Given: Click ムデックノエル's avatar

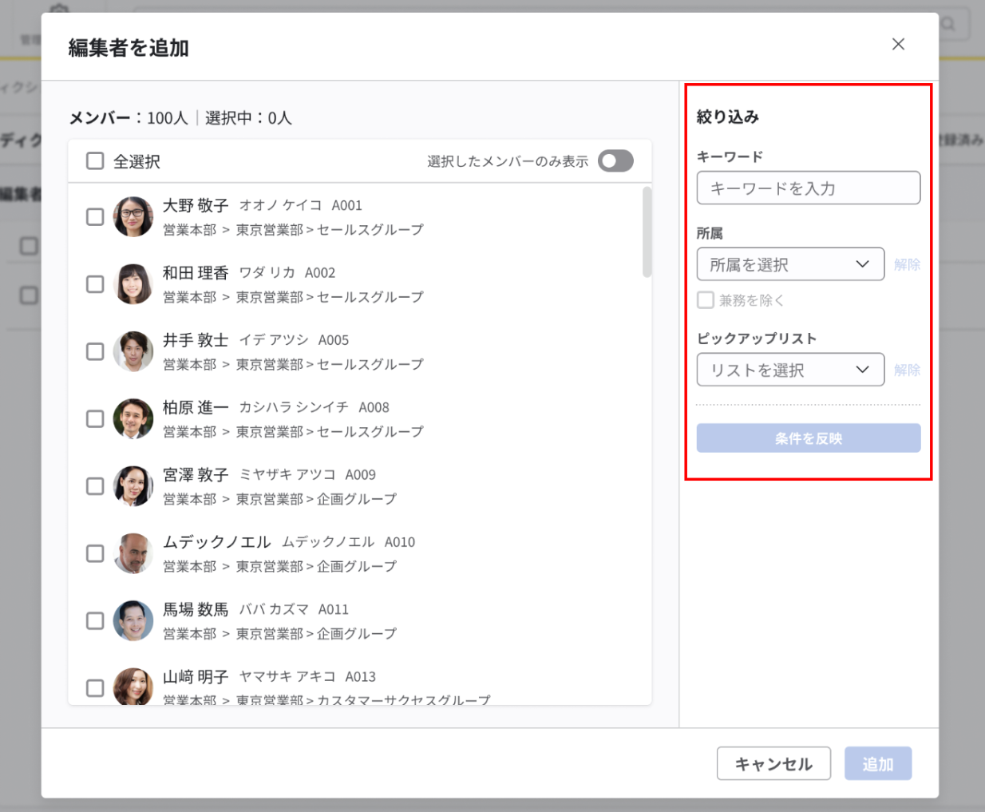Looking at the screenshot, I should click(x=133, y=553).
